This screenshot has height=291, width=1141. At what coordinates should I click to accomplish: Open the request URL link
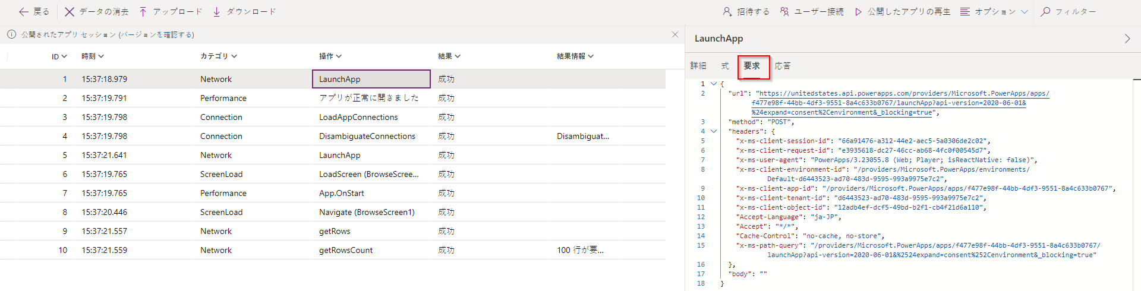(903, 94)
